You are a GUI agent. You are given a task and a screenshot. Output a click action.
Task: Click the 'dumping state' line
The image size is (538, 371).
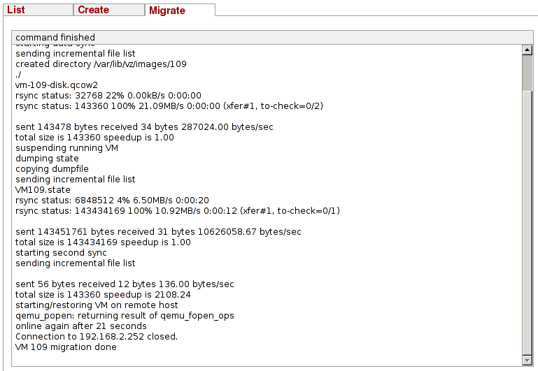coord(47,159)
